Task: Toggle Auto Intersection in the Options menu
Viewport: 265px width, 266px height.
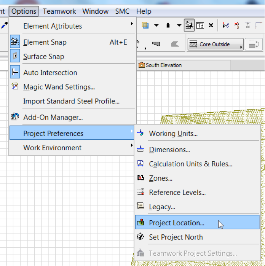Action: pyautogui.click(x=72, y=72)
